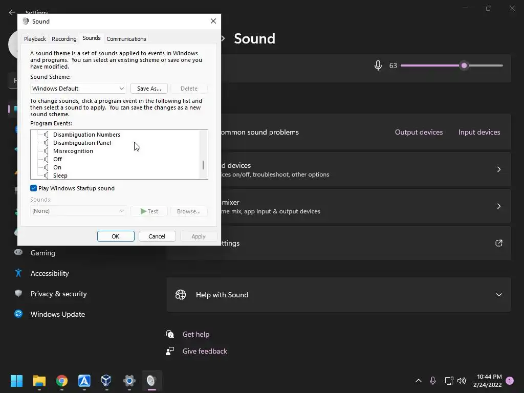Viewport: 524px width, 393px height.
Task: Switch to the Playback tab
Action: pos(35,39)
